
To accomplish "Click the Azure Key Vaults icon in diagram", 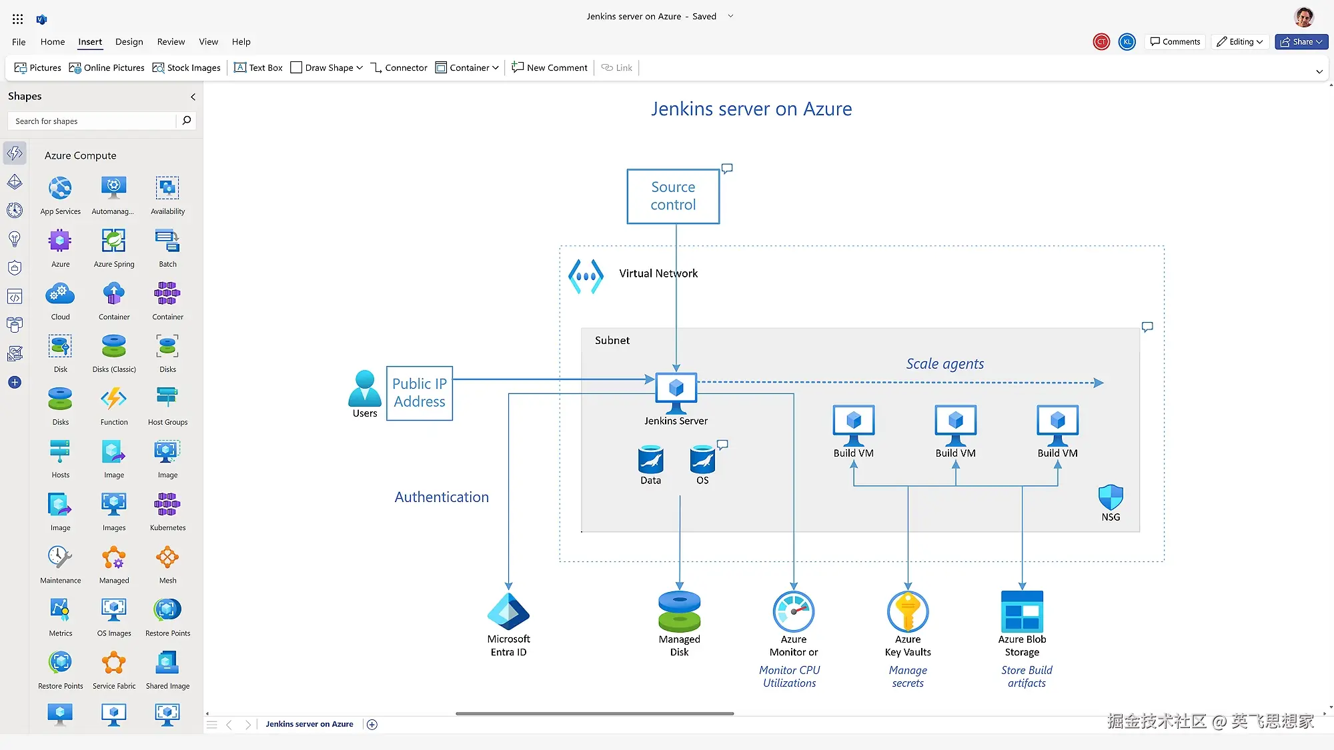I will pyautogui.click(x=907, y=611).
